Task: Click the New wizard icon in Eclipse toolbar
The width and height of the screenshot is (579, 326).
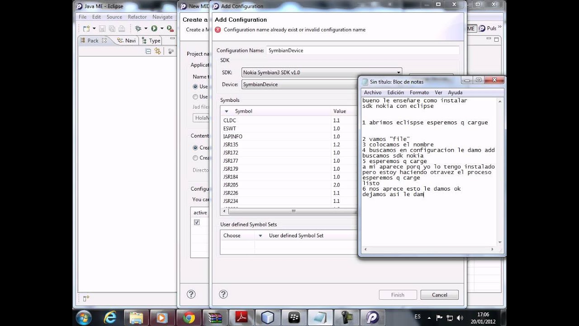Action: click(85, 29)
